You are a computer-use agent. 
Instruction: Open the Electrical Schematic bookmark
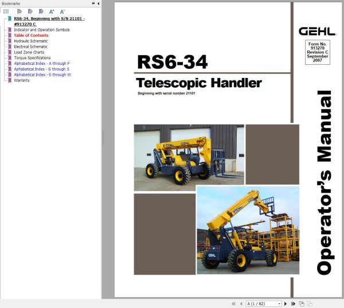[x=30, y=46]
